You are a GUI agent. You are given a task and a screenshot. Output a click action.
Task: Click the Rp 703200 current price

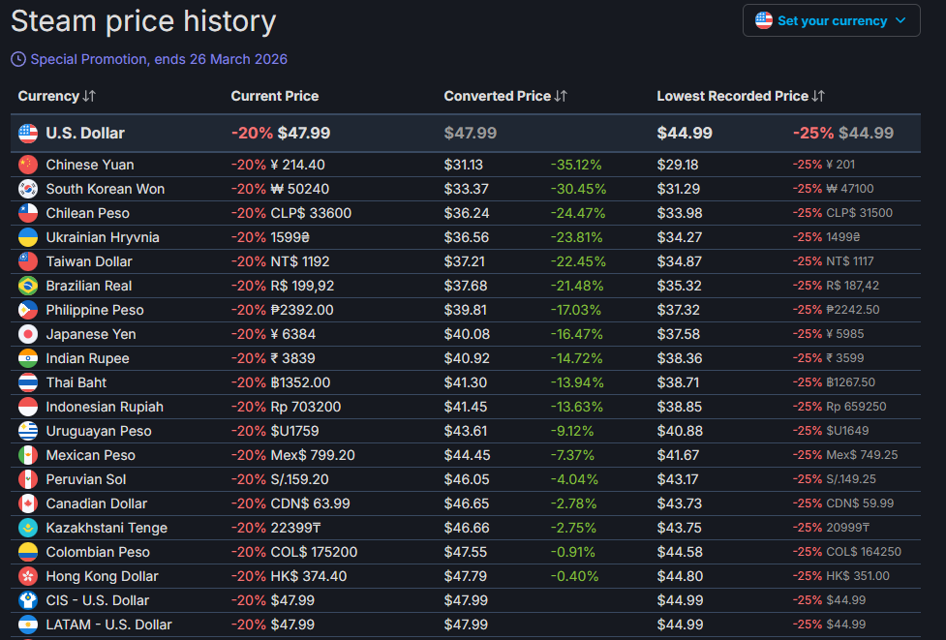coord(306,407)
